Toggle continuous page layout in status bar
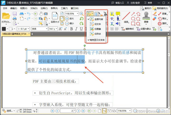171x115 pixels. [104, 111]
